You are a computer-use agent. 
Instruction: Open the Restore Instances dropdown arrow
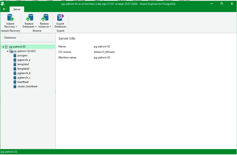pos(50,27)
